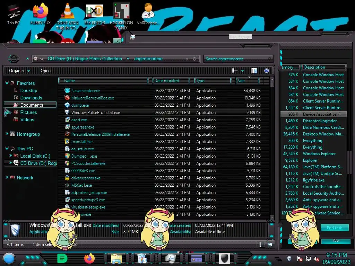Open the network icon in system tray
Viewport: 355px width, 266px height.
[x=308, y=258]
